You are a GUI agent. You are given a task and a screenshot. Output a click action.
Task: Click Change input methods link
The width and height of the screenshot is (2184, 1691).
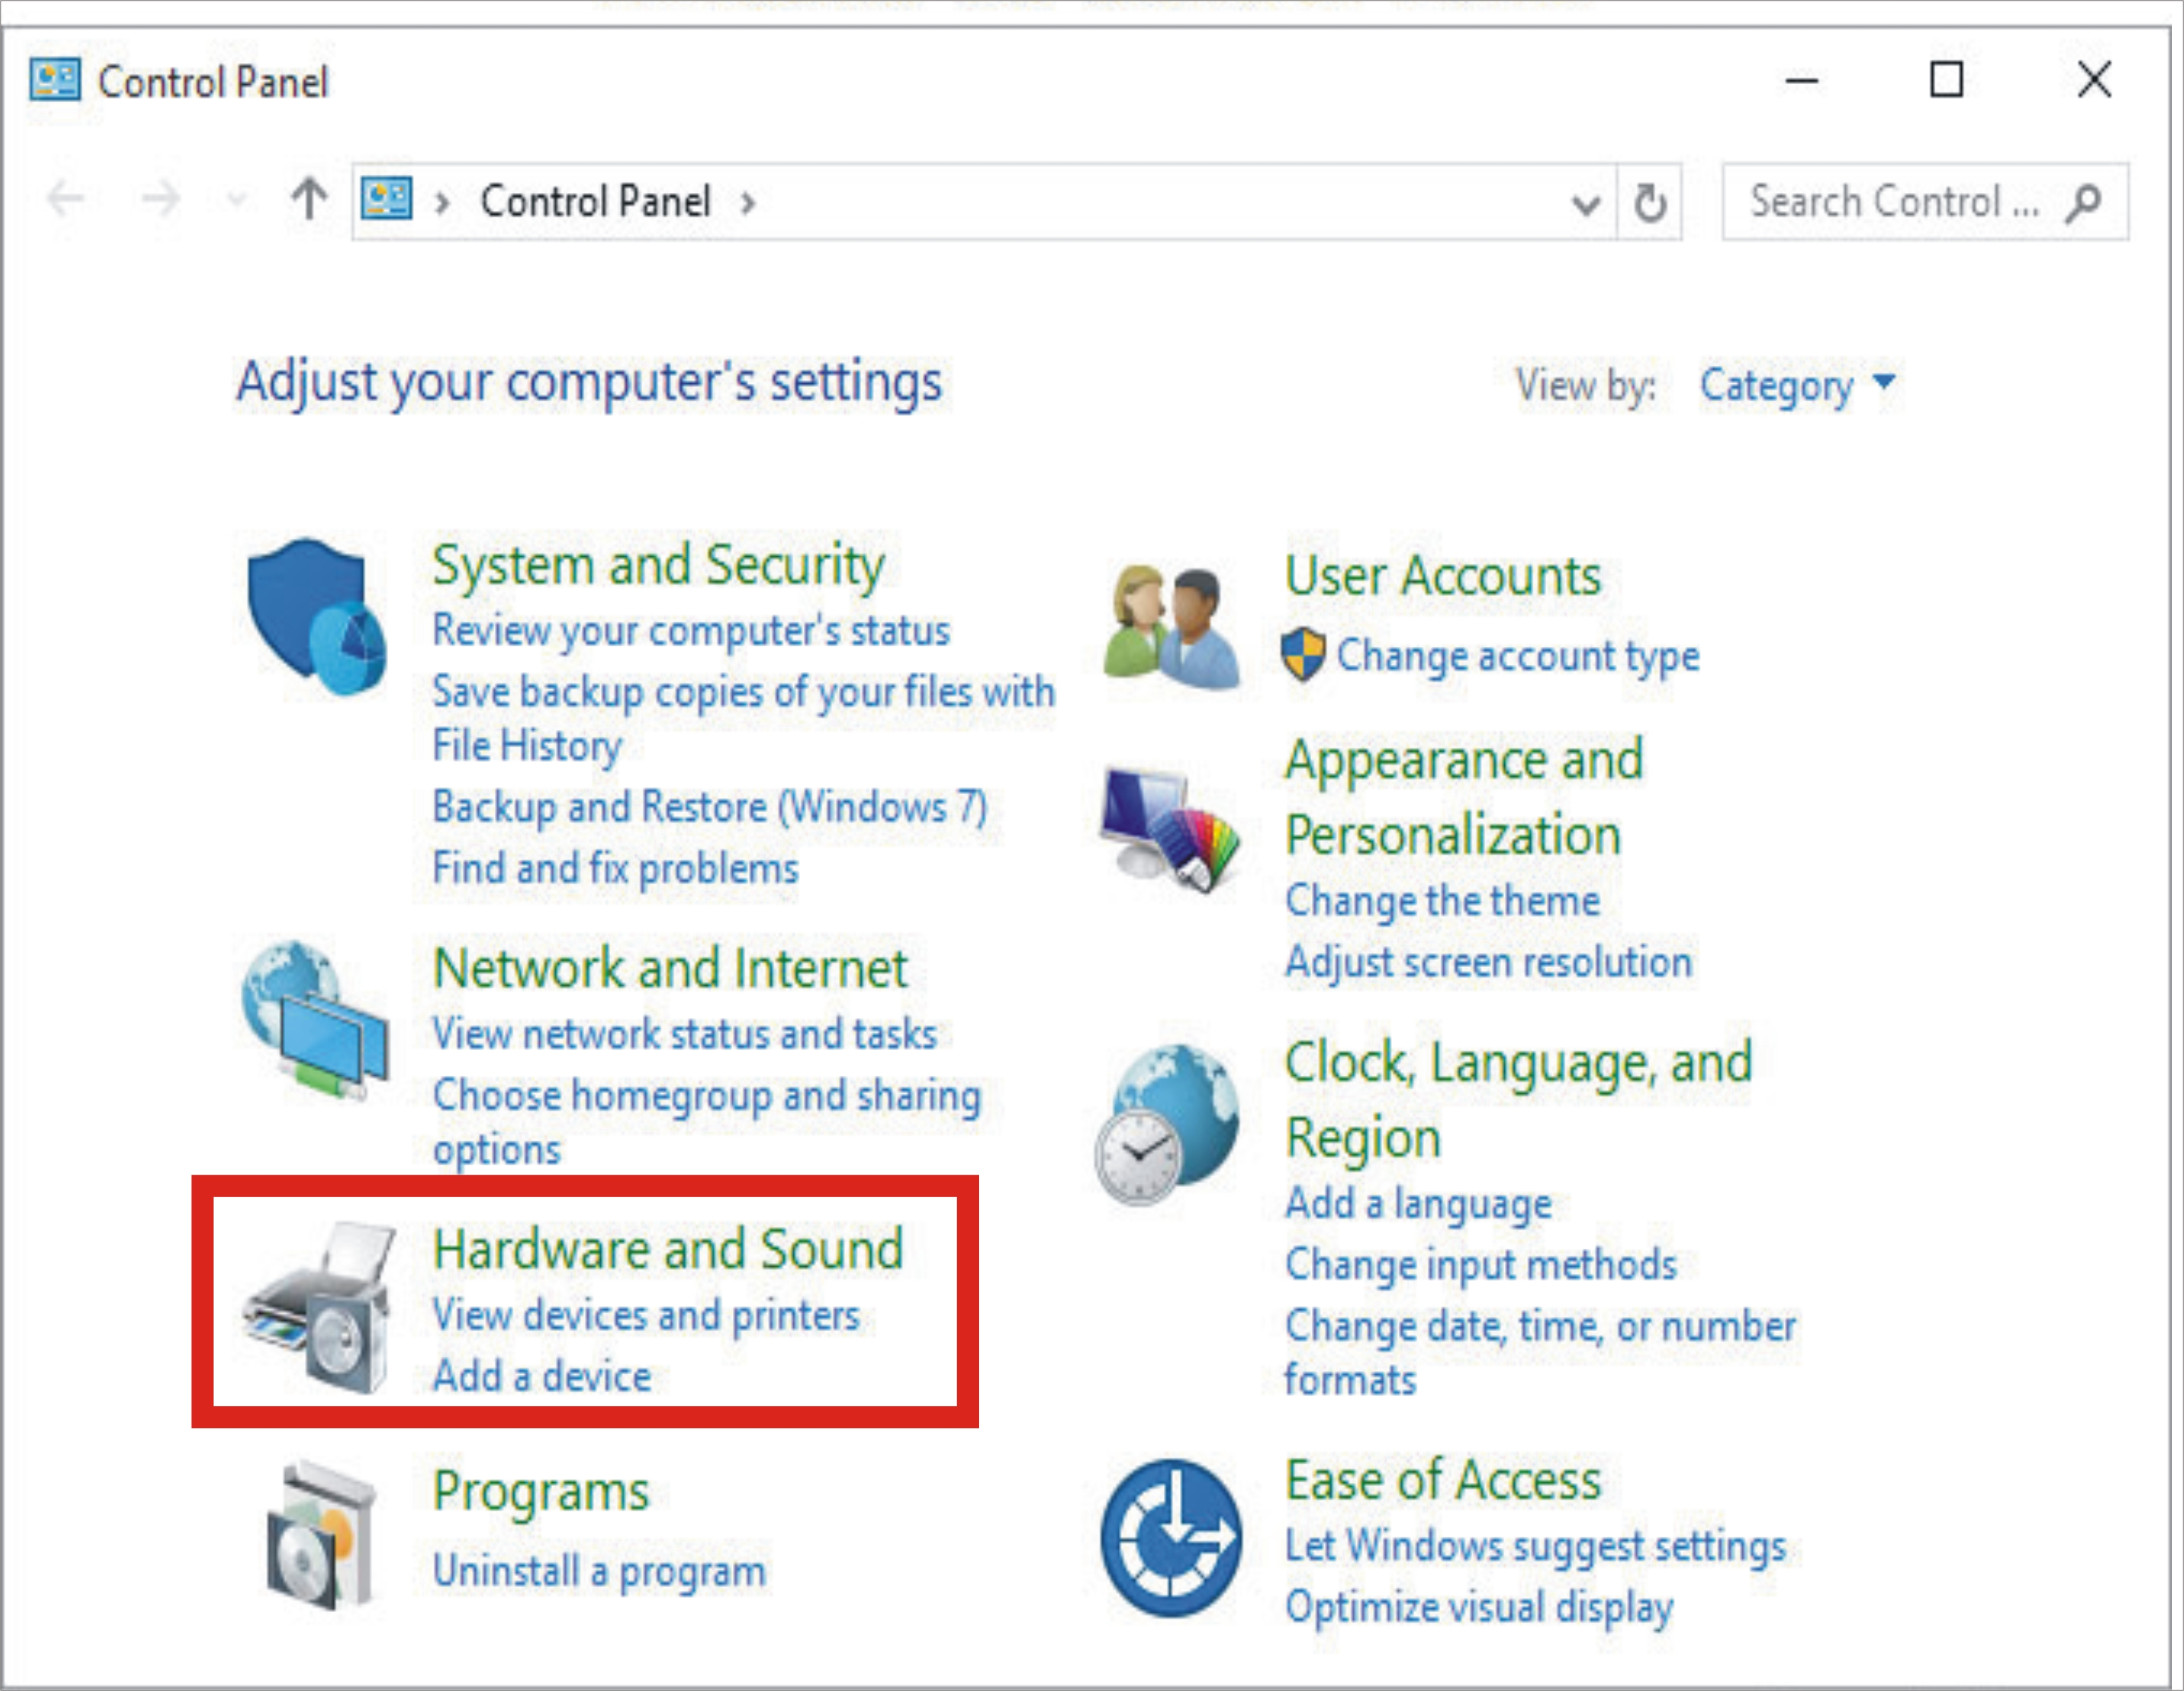pyautogui.click(x=1480, y=1265)
